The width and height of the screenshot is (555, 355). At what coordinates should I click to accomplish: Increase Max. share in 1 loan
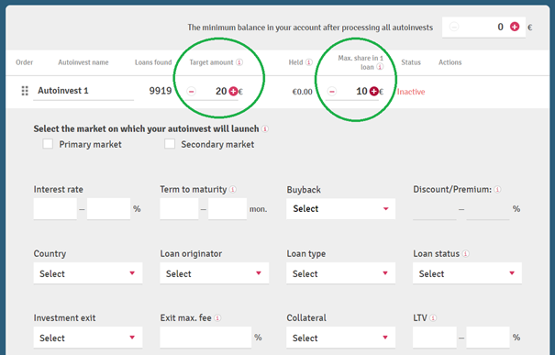pyautogui.click(x=373, y=92)
